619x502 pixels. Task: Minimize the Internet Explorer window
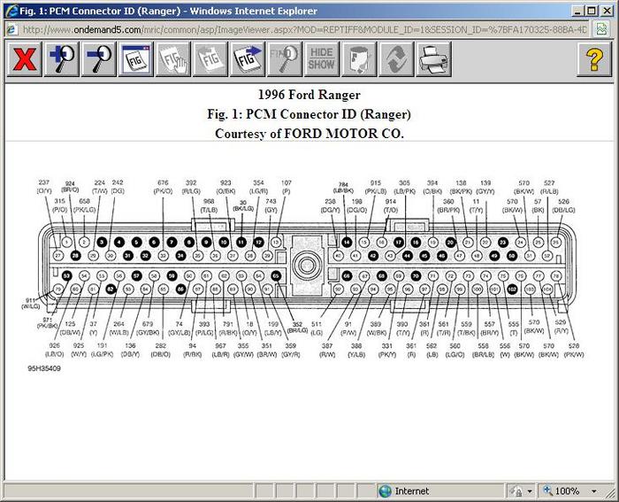(x=578, y=12)
